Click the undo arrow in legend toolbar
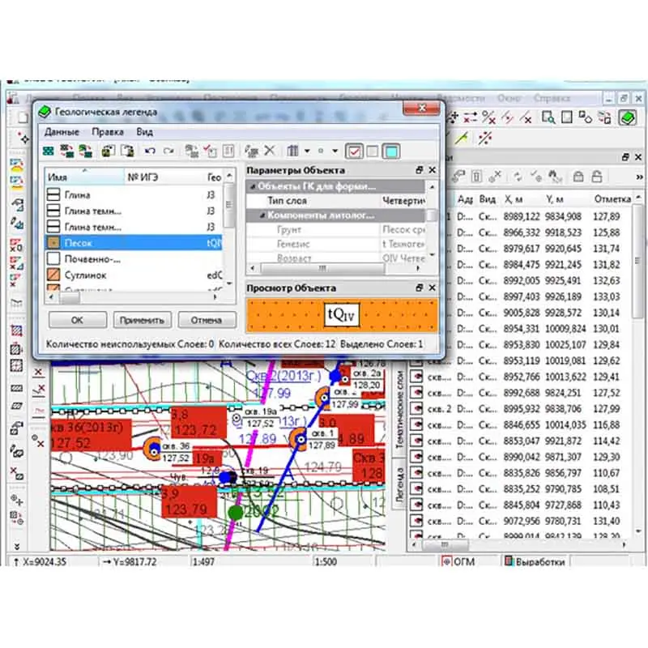Image resolution: width=648 pixels, height=648 pixels. pos(150,151)
